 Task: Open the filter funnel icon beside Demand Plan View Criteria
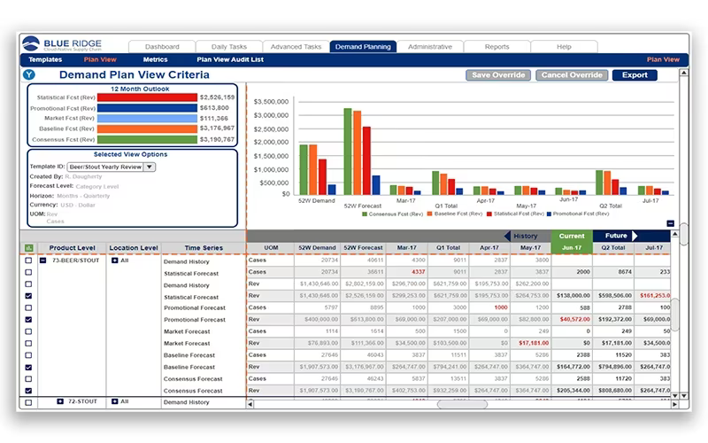pyautogui.click(x=29, y=75)
